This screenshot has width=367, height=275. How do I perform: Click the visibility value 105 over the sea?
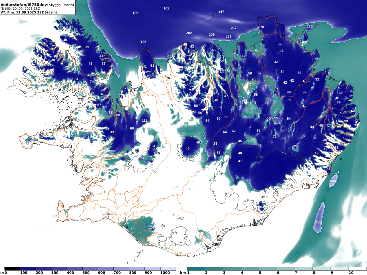[x=135, y=13]
